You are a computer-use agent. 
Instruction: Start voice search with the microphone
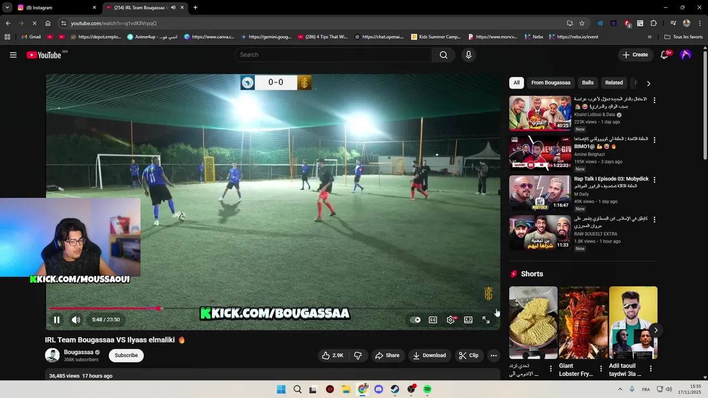(x=468, y=55)
